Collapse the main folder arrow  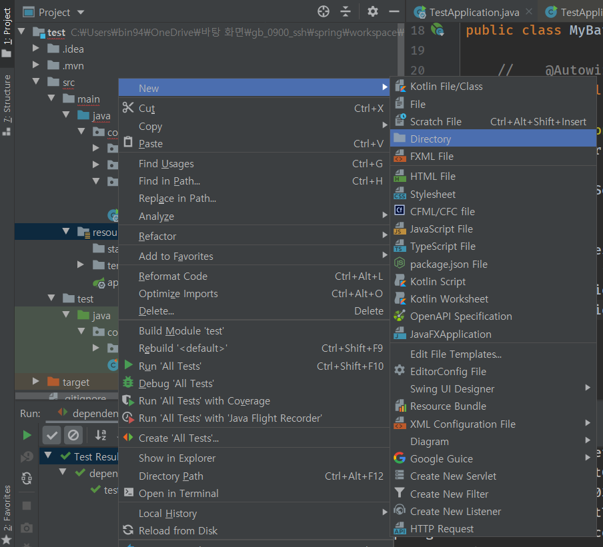tap(51, 98)
